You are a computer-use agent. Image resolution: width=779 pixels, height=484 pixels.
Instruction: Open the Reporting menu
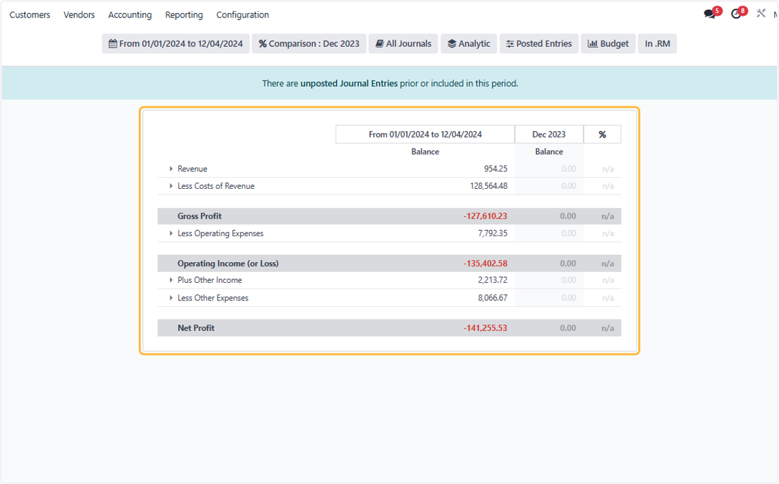pos(184,14)
